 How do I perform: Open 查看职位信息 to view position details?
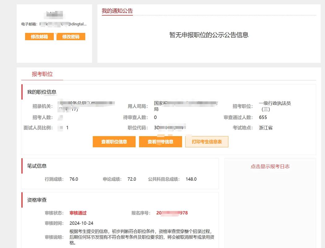pos(114,142)
